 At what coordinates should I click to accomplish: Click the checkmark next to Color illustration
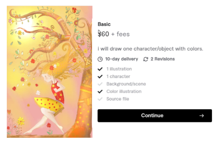click(100, 92)
